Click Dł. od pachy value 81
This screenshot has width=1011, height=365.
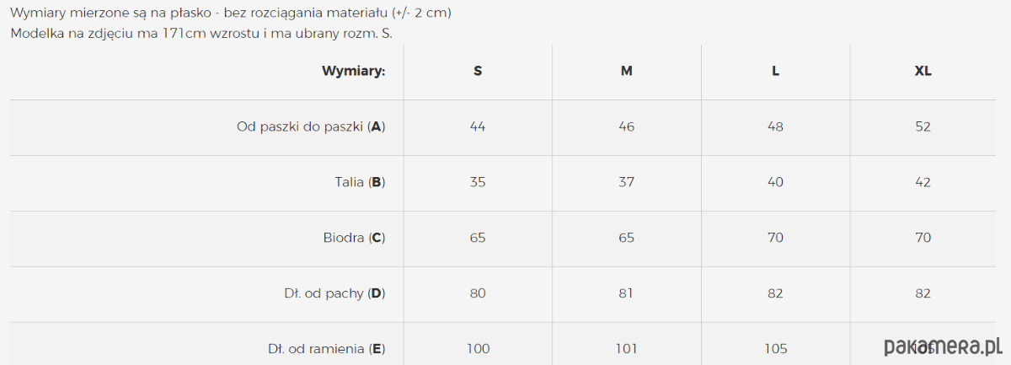[x=627, y=293]
